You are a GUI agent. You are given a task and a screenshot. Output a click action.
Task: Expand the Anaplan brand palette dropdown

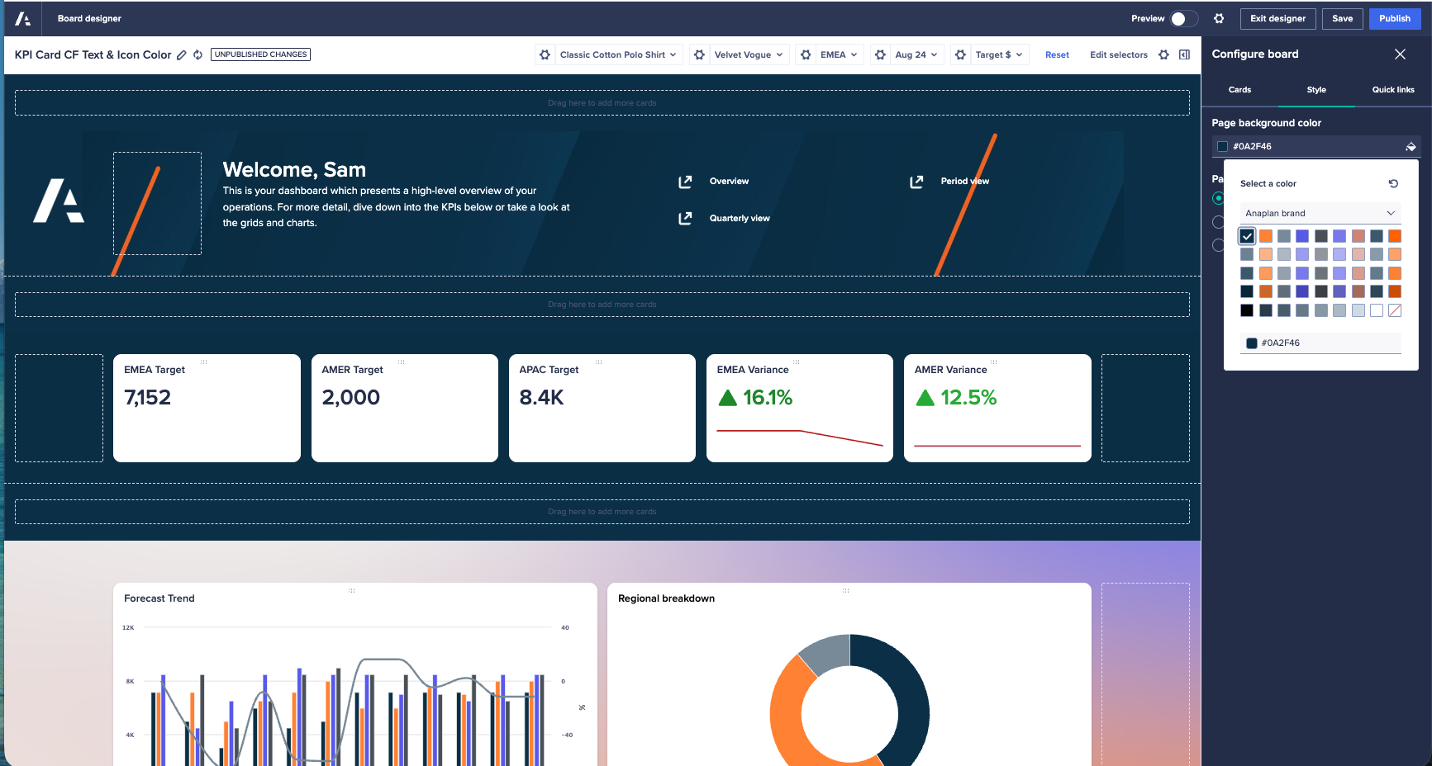click(1320, 213)
